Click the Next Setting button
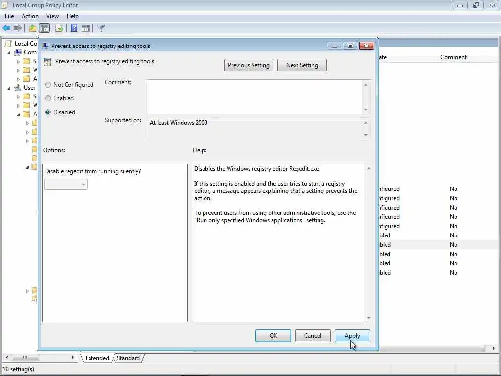This screenshot has height=376, width=501. 302,65
